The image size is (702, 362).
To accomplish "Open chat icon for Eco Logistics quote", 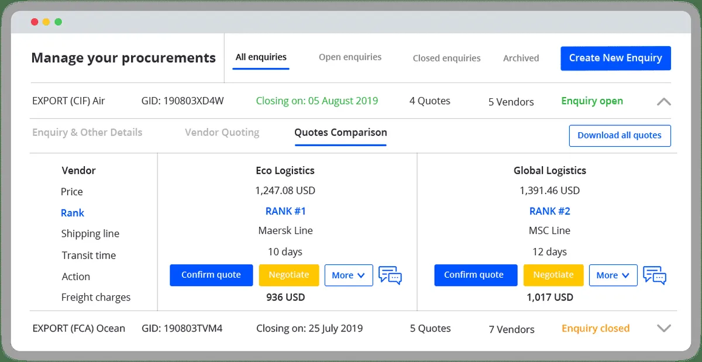I will [390, 275].
